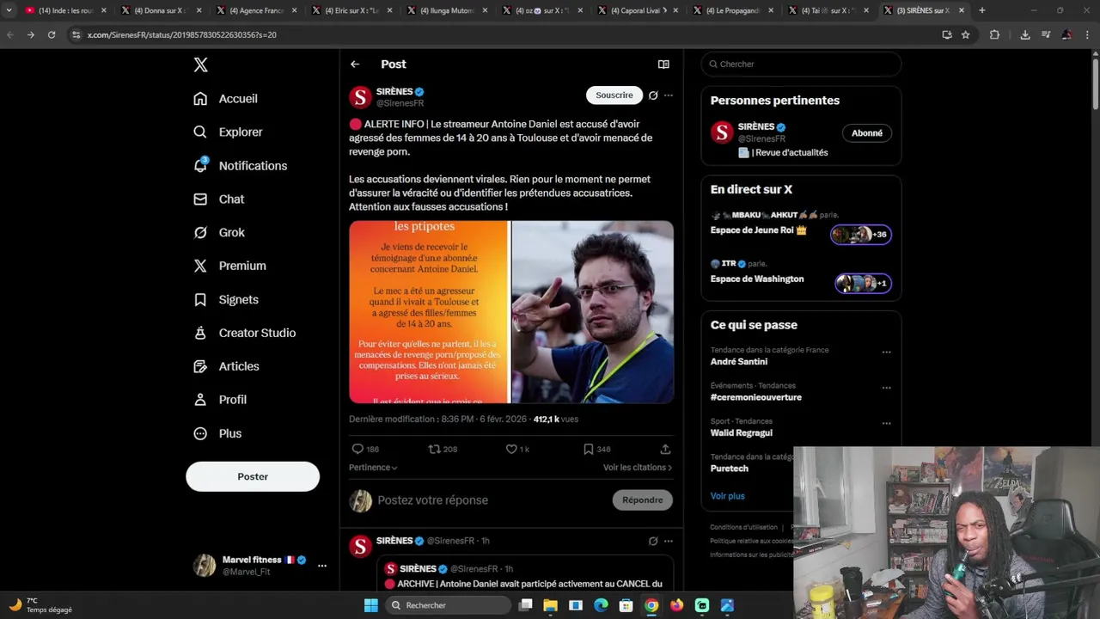Go back using the Post back arrow
The height and width of the screenshot is (619, 1100).
click(355, 64)
